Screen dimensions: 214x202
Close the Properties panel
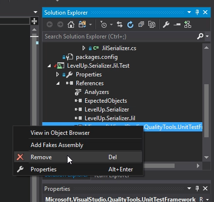(205, 188)
